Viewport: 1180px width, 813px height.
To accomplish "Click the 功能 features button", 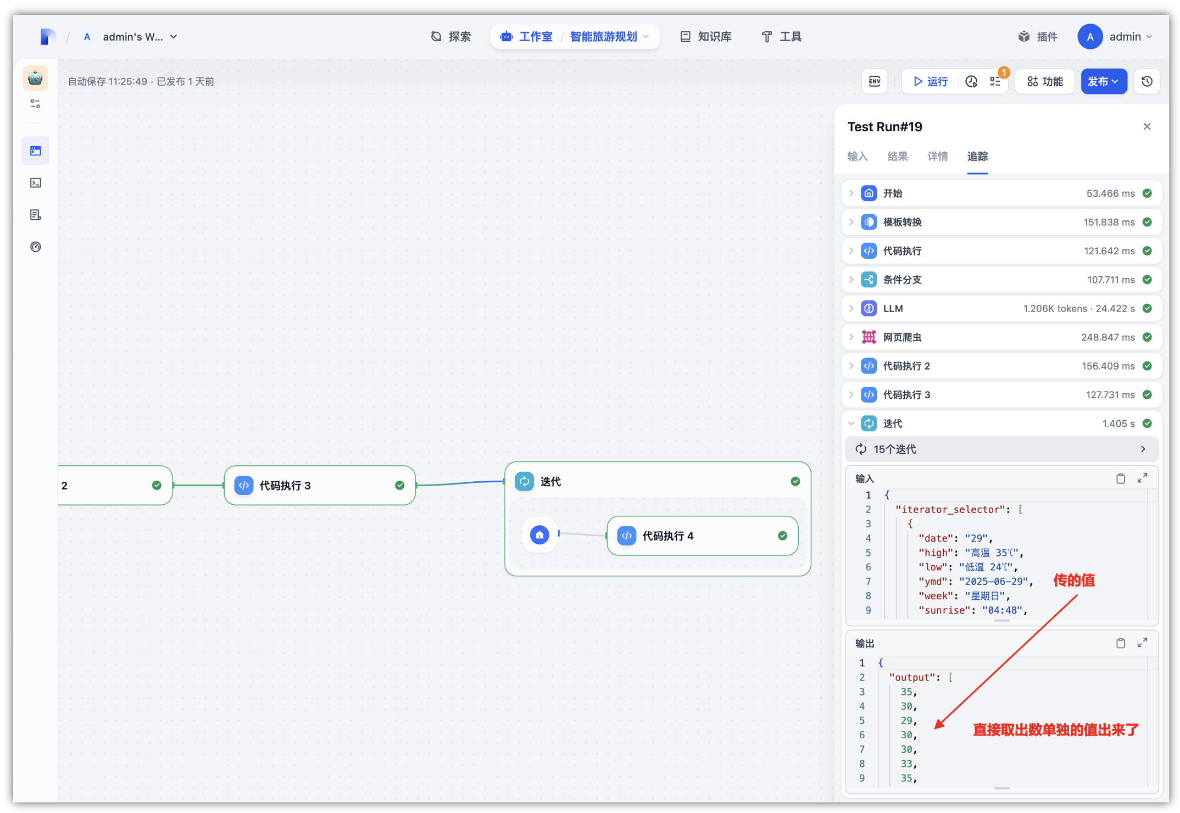I will (x=1045, y=81).
